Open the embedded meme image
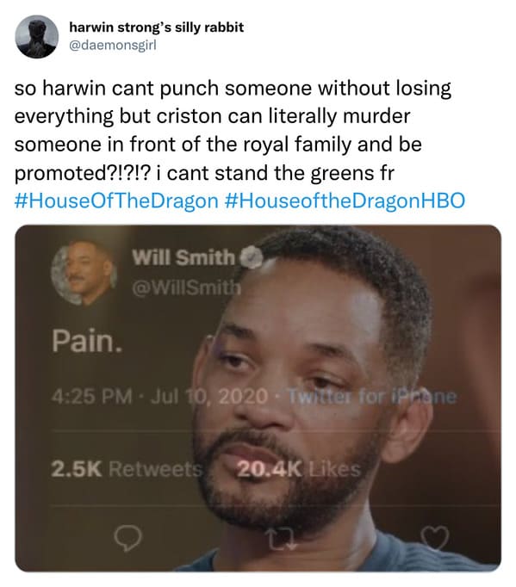Screen dimensions: 516x587 point(258,398)
